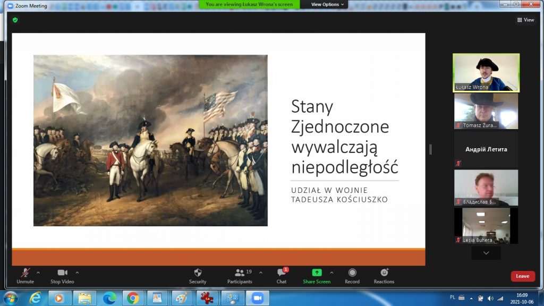Unmute the microphone
544x306 pixels.
[x=25, y=275]
